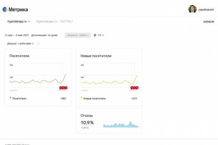This screenshot has width=218, height=145.
Task: Click leftmost red note marker on Посетители chart
Action: point(61,88)
